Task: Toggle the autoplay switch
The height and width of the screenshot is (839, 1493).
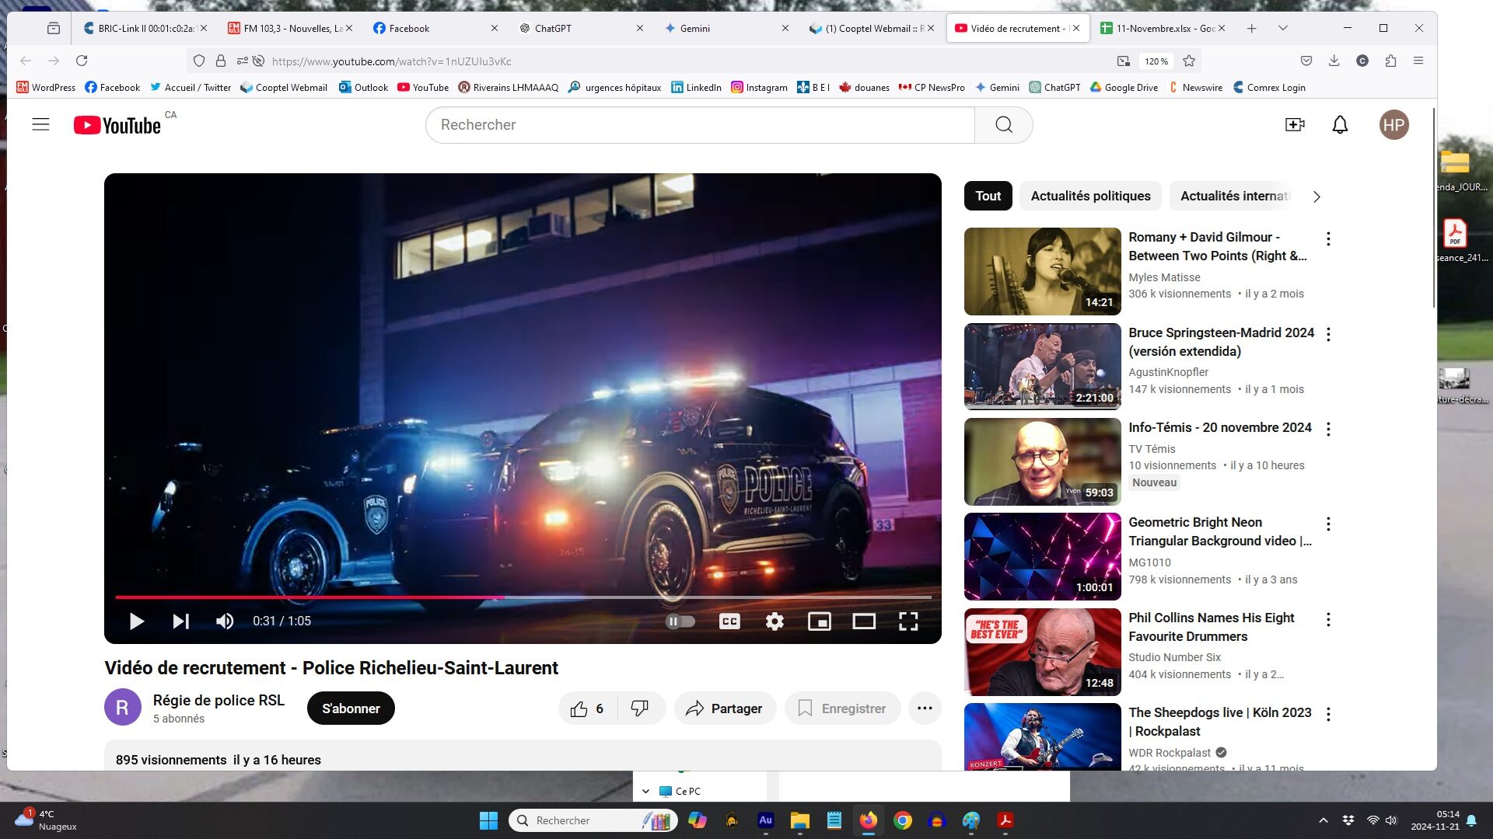Action: [x=680, y=621]
